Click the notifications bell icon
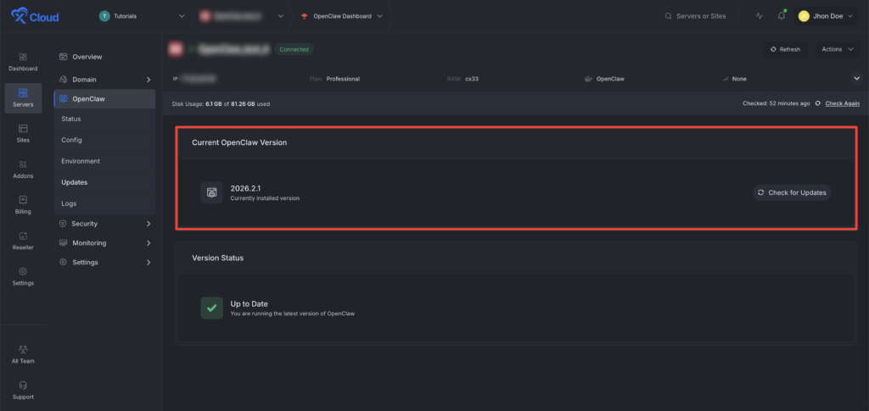 point(782,16)
